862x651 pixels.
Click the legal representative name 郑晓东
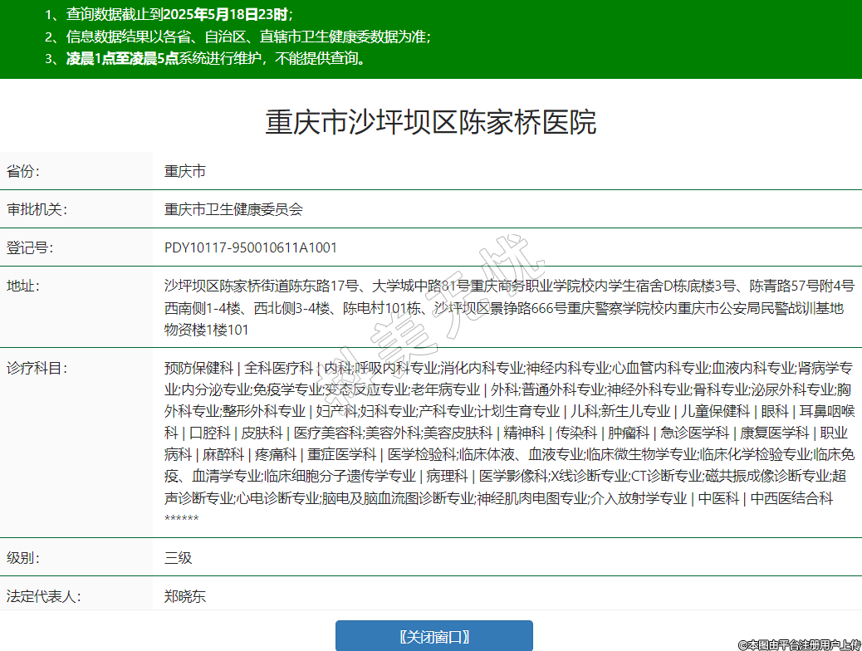[x=185, y=596]
